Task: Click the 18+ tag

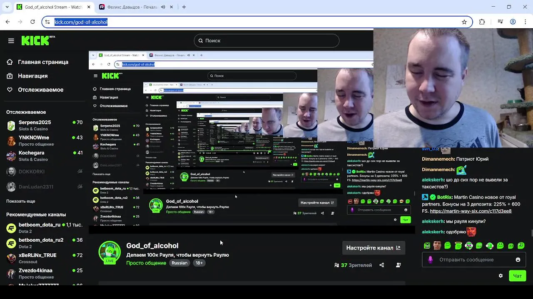Action: tap(199, 263)
